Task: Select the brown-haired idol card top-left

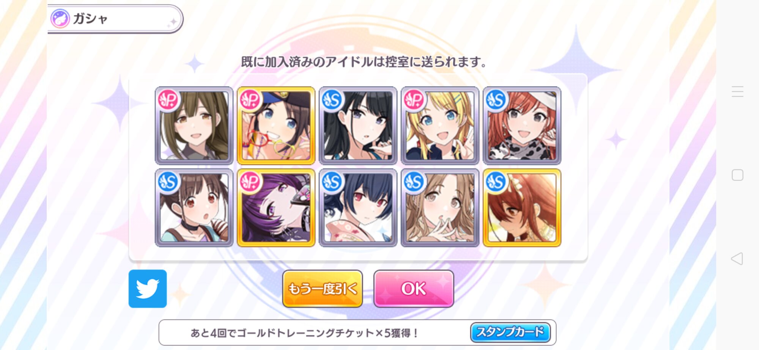Action: coord(194,126)
